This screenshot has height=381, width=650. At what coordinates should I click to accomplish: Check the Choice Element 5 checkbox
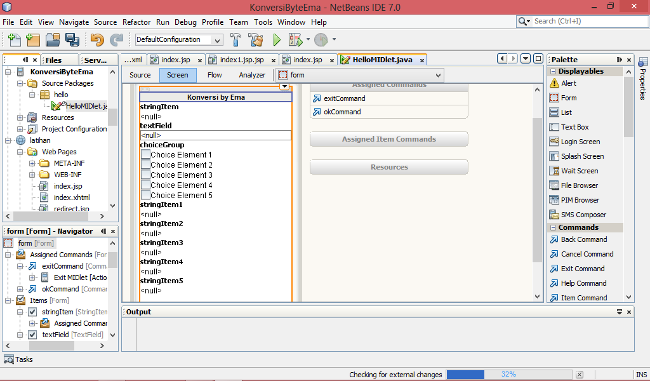click(145, 196)
